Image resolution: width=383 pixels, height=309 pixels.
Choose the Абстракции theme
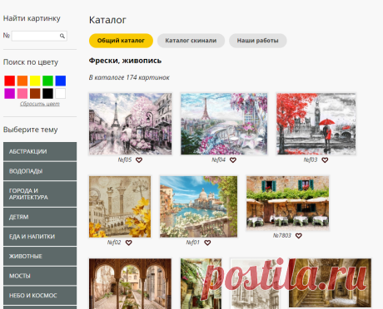(40, 151)
